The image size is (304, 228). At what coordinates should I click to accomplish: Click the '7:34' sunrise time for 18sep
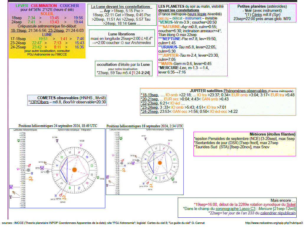click(x=32, y=18)
